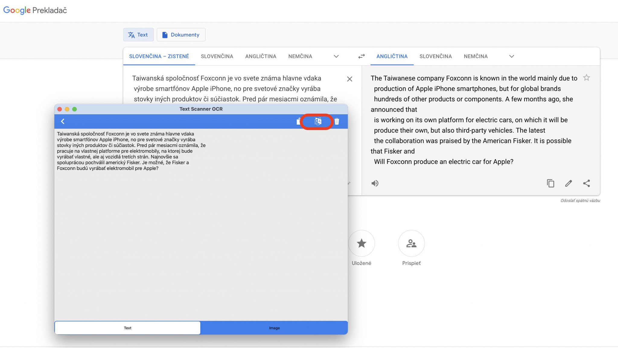618x348 pixels.
Task: Select the Text translation mode button
Action: (138, 35)
